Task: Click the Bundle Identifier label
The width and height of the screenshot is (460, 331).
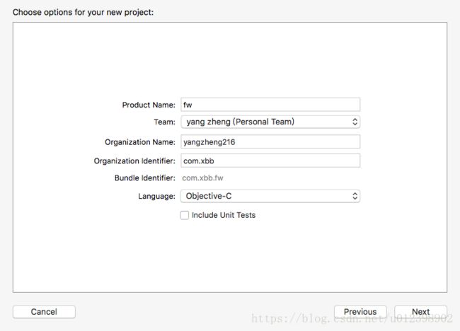Action: (x=145, y=178)
